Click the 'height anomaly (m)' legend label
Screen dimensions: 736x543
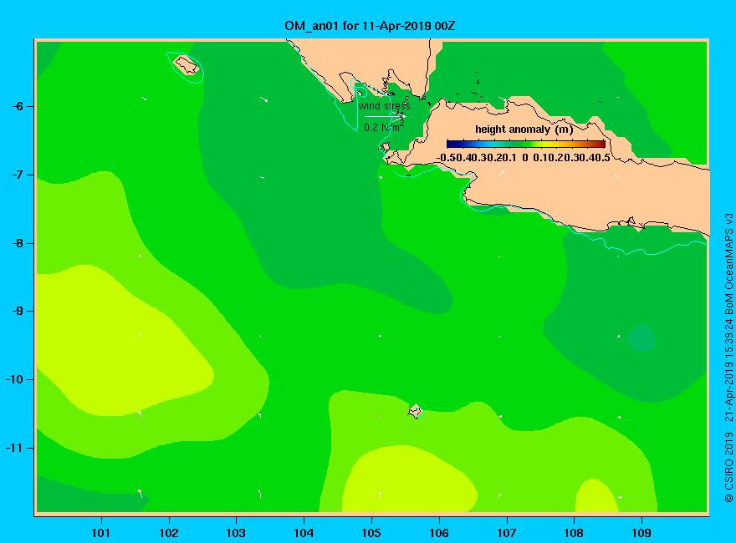[524, 129]
